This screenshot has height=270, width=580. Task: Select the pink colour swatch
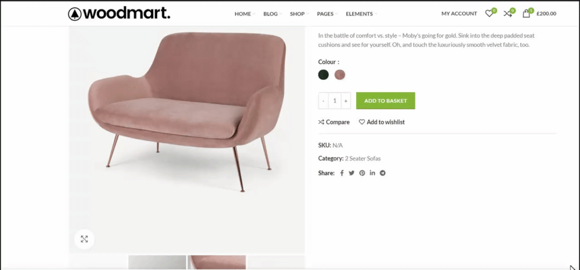339,75
